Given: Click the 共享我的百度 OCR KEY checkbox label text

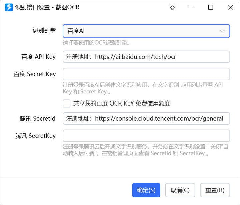Looking at the screenshot, I should point(122,104).
